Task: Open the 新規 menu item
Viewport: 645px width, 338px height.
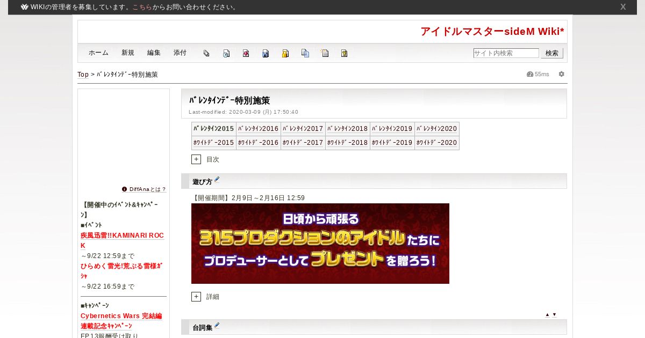Action: [128, 53]
